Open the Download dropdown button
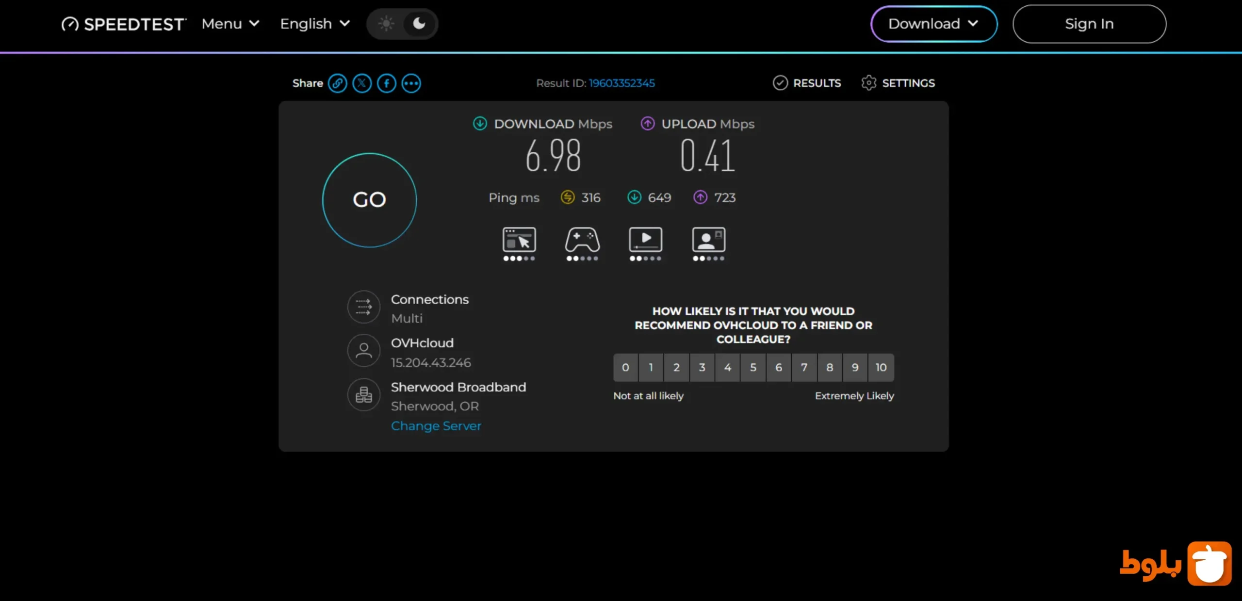The width and height of the screenshot is (1242, 601). [x=933, y=24]
